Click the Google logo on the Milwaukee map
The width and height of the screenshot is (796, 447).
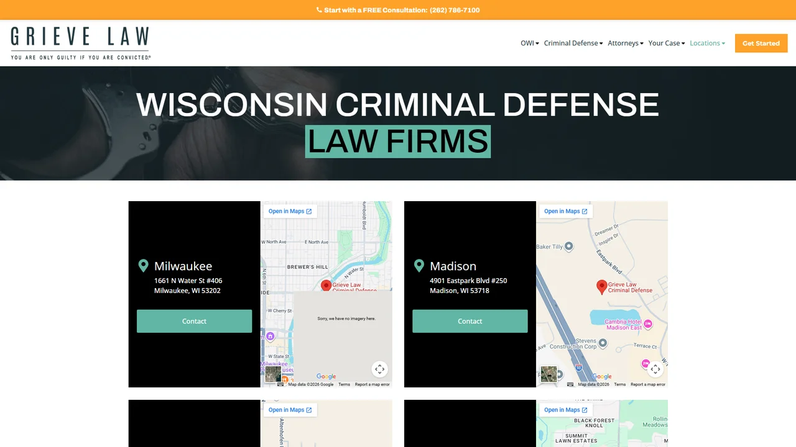tap(326, 376)
